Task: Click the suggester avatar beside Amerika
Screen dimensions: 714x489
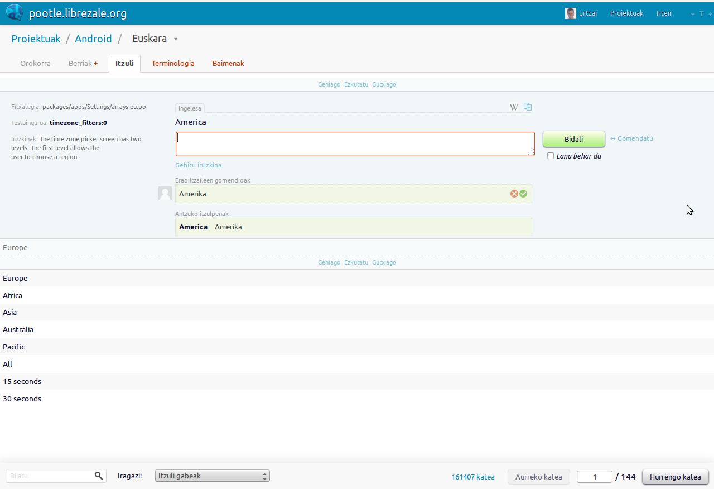Action: point(165,193)
